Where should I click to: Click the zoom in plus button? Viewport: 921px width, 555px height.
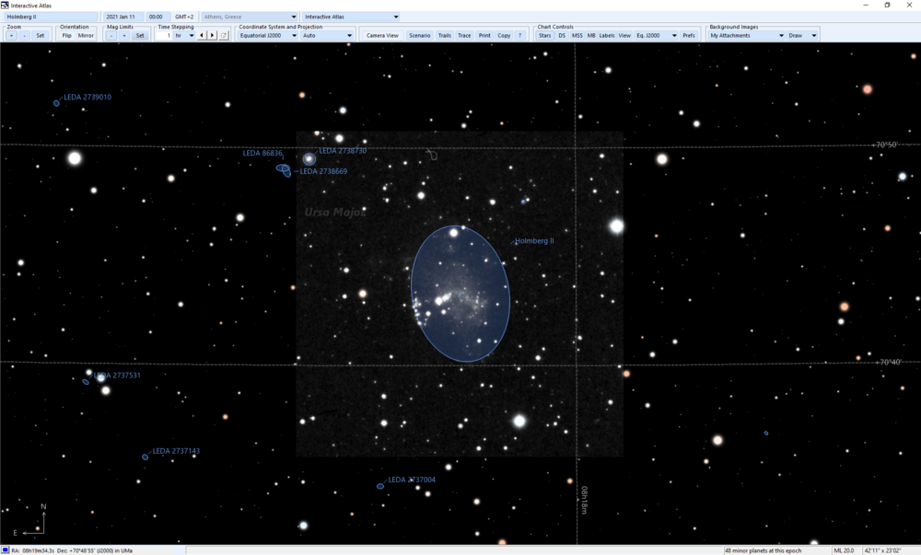point(11,36)
